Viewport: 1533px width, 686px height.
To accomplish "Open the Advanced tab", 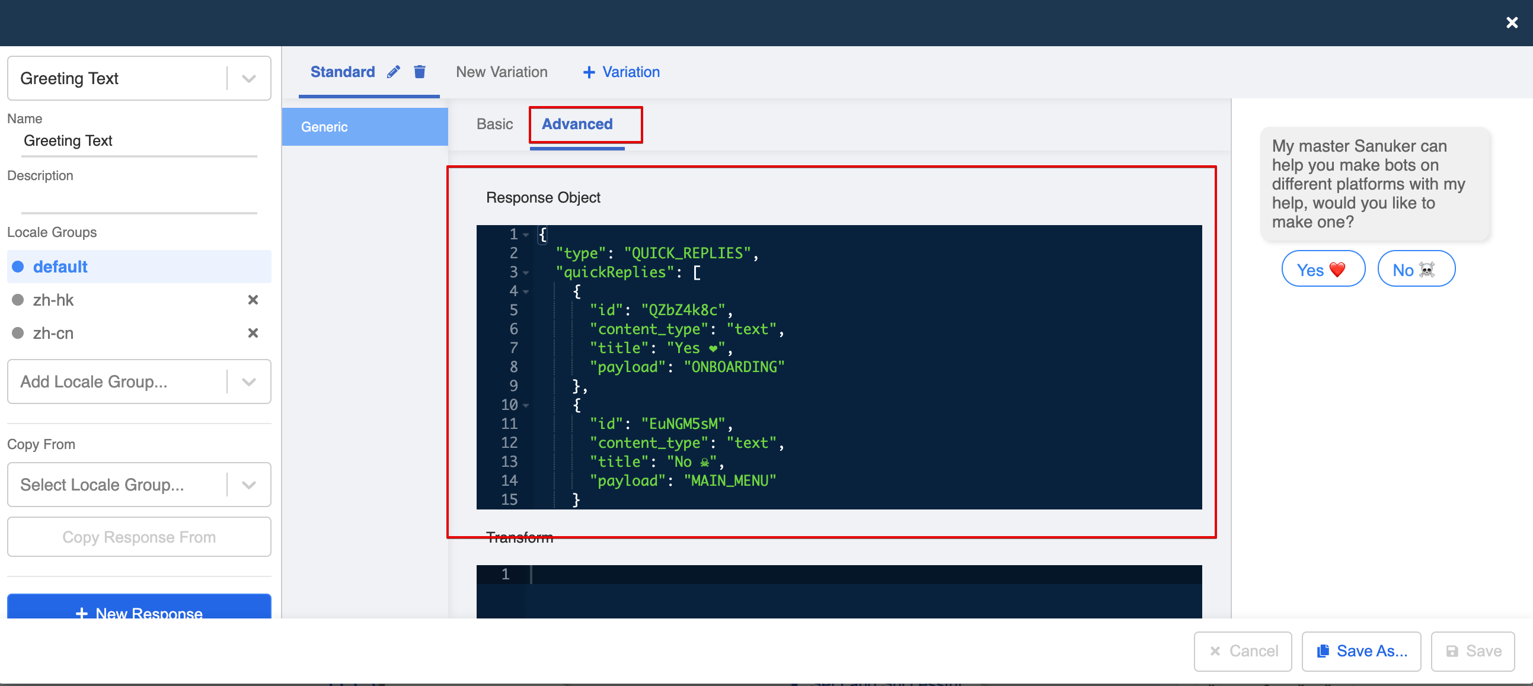I will coord(577,124).
